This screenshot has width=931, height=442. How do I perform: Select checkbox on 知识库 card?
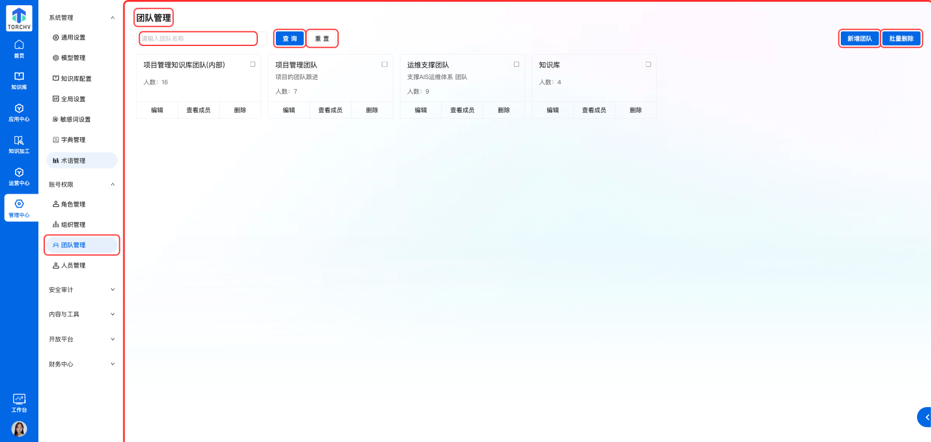coord(648,65)
